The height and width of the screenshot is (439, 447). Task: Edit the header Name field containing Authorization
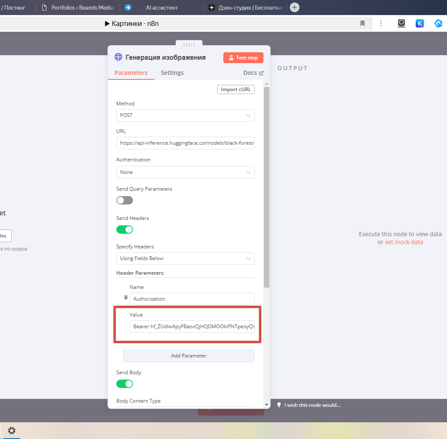pyautogui.click(x=192, y=299)
